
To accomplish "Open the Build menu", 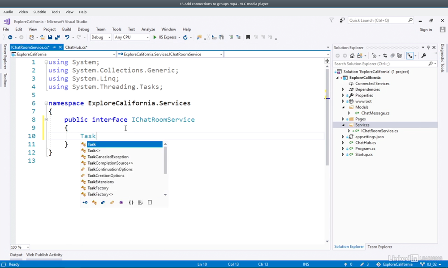I will pyautogui.click(x=67, y=30).
